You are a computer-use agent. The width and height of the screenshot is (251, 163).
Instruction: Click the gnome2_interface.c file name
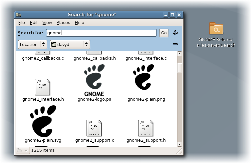[146, 58]
